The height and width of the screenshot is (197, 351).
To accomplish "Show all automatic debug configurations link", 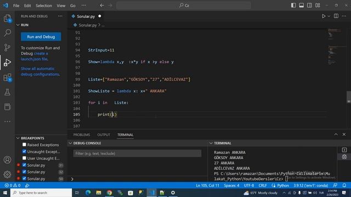I will [x=40, y=71].
